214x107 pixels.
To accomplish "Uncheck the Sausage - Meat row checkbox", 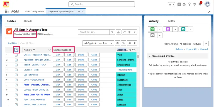I will click(16, 70).
